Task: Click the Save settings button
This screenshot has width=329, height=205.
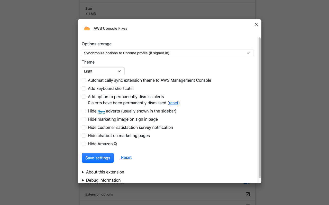Action: tap(98, 158)
